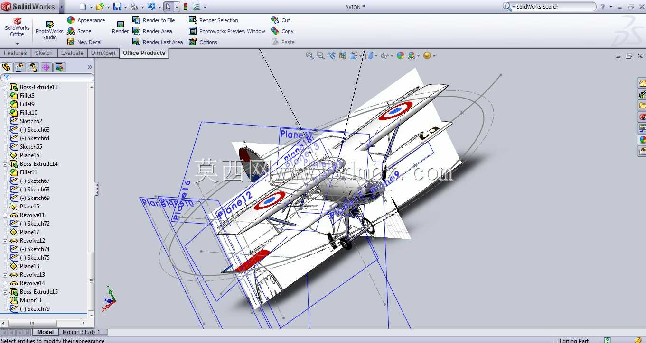Viewport: 646px width, 343px height.
Task: Click the Zoom to Fit magnifier icon
Action: pyautogui.click(x=310, y=55)
